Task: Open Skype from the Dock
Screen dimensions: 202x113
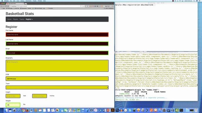Action: pyautogui.click(x=130, y=110)
